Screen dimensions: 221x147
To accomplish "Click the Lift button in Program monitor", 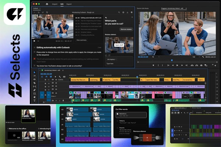I will [x=192, y=65].
